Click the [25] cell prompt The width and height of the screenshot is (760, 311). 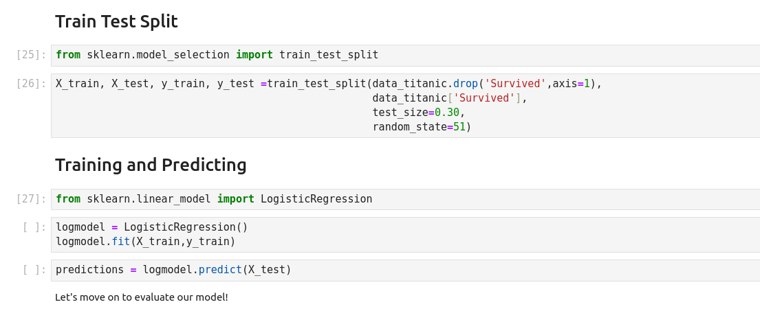(31, 55)
